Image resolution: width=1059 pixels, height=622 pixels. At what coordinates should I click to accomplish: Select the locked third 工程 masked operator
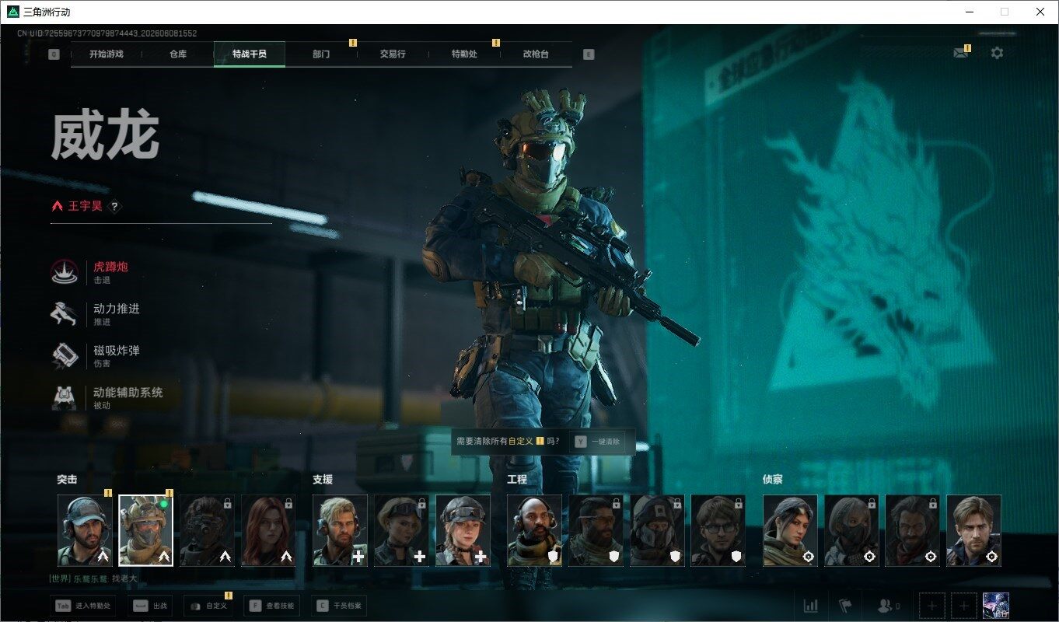657,530
